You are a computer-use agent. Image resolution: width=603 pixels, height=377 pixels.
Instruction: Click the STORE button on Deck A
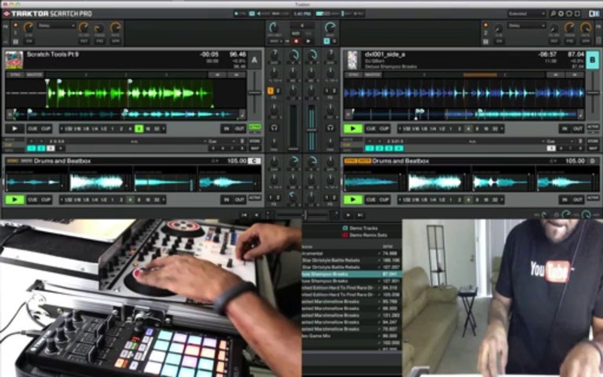click(x=254, y=141)
